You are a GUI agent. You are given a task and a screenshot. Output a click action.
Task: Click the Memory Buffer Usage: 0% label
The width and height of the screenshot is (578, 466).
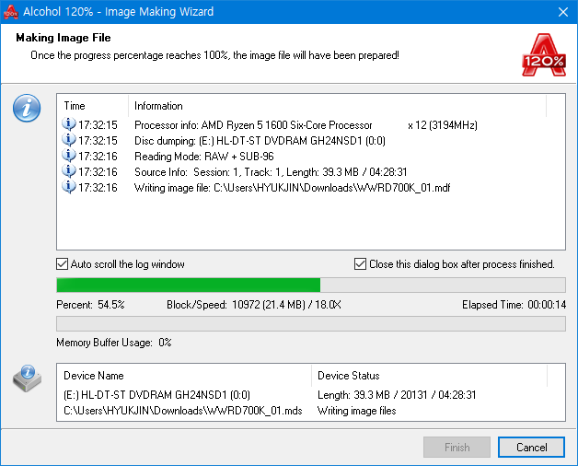(x=114, y=343)
